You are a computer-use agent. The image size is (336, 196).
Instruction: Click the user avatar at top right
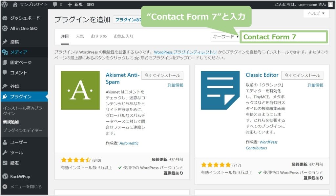[331, 4]
